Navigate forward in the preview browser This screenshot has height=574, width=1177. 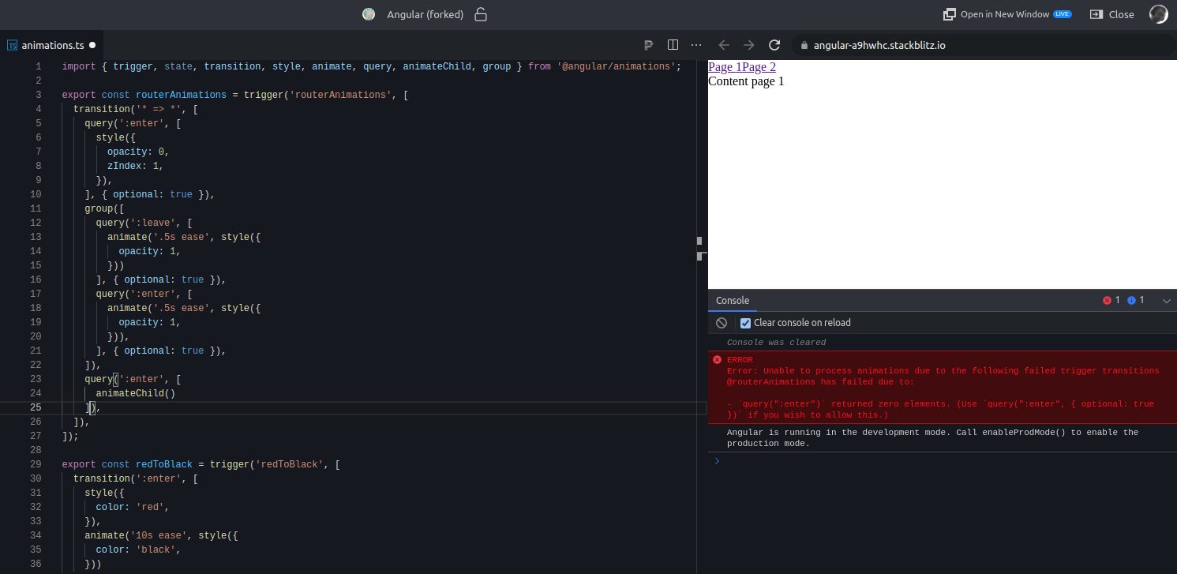pos(748,45)
